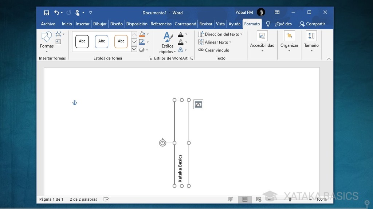Viewport: 373px width, 209px height.
Task: Click the Undo arrow icon
Action: (57, 13)
